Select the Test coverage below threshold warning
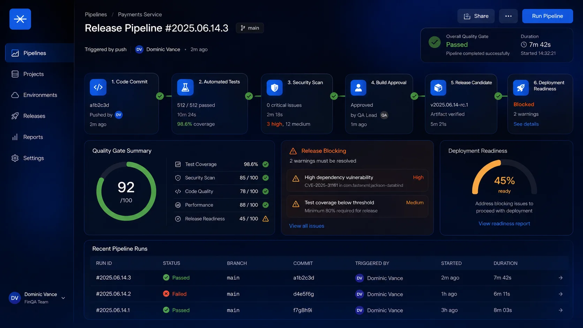 (357, 206)
